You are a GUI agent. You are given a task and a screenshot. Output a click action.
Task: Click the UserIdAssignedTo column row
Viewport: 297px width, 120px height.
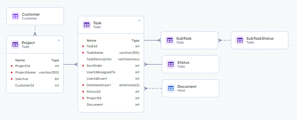click(111, 72)
